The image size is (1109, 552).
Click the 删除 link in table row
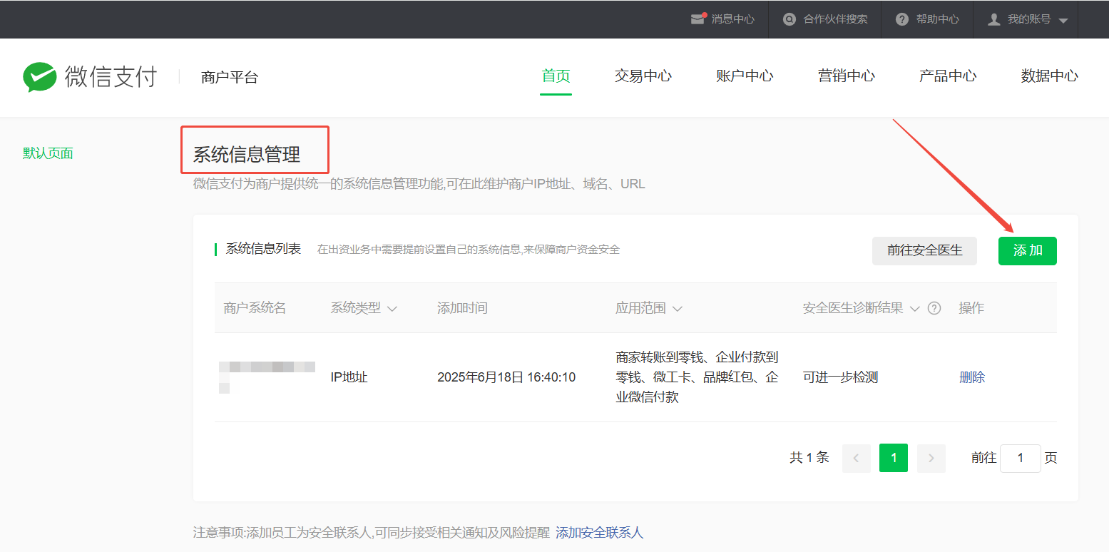click(x=972, y=377)
